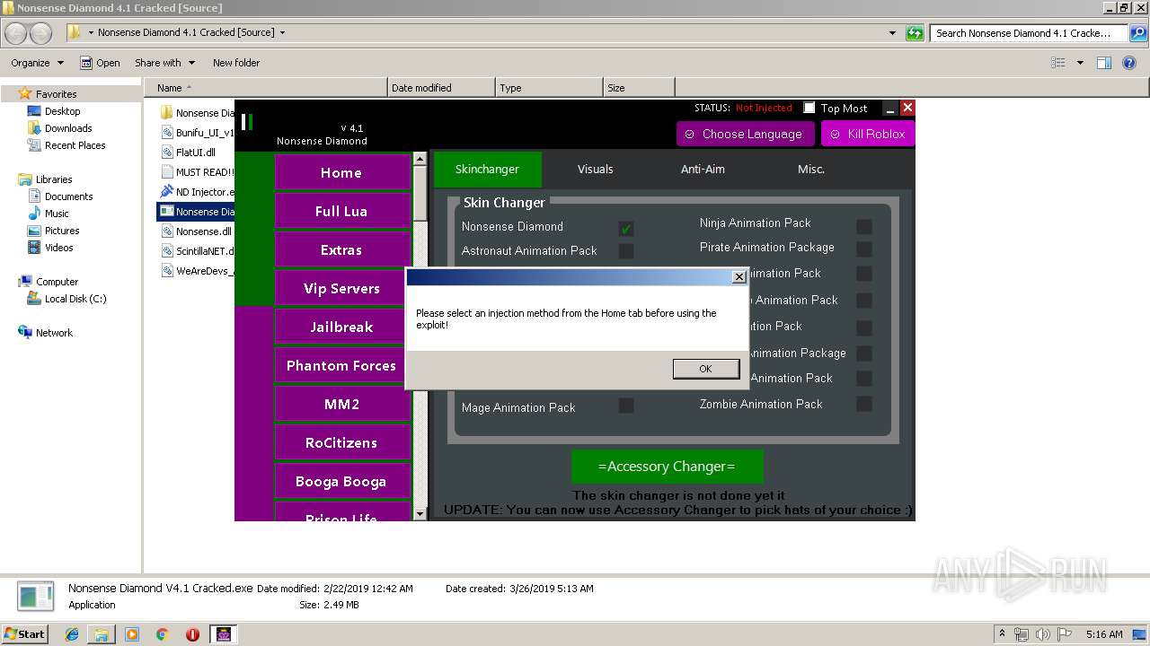Open the Share with dropdown

[164, 63]
